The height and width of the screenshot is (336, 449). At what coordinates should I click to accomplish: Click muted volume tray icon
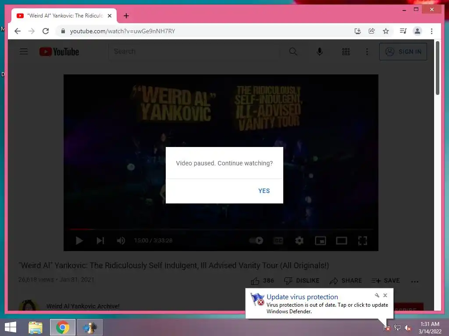click(407, 328)
